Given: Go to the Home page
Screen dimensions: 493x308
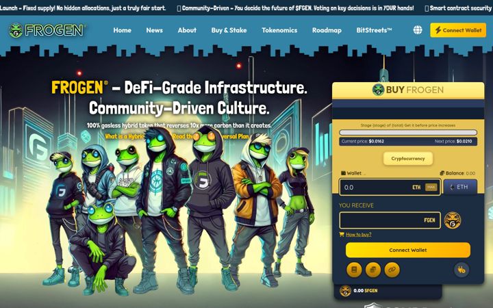Looking at the screenshot, I should (x=123, y=30).
